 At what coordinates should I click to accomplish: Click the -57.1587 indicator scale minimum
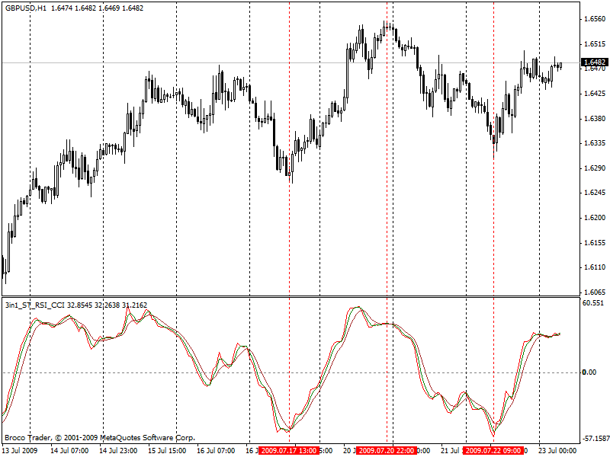[596, 439]
